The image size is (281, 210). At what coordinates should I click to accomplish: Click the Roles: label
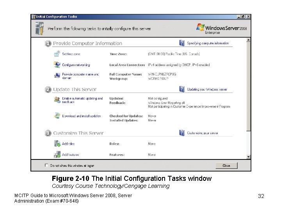tap(114, 144)
